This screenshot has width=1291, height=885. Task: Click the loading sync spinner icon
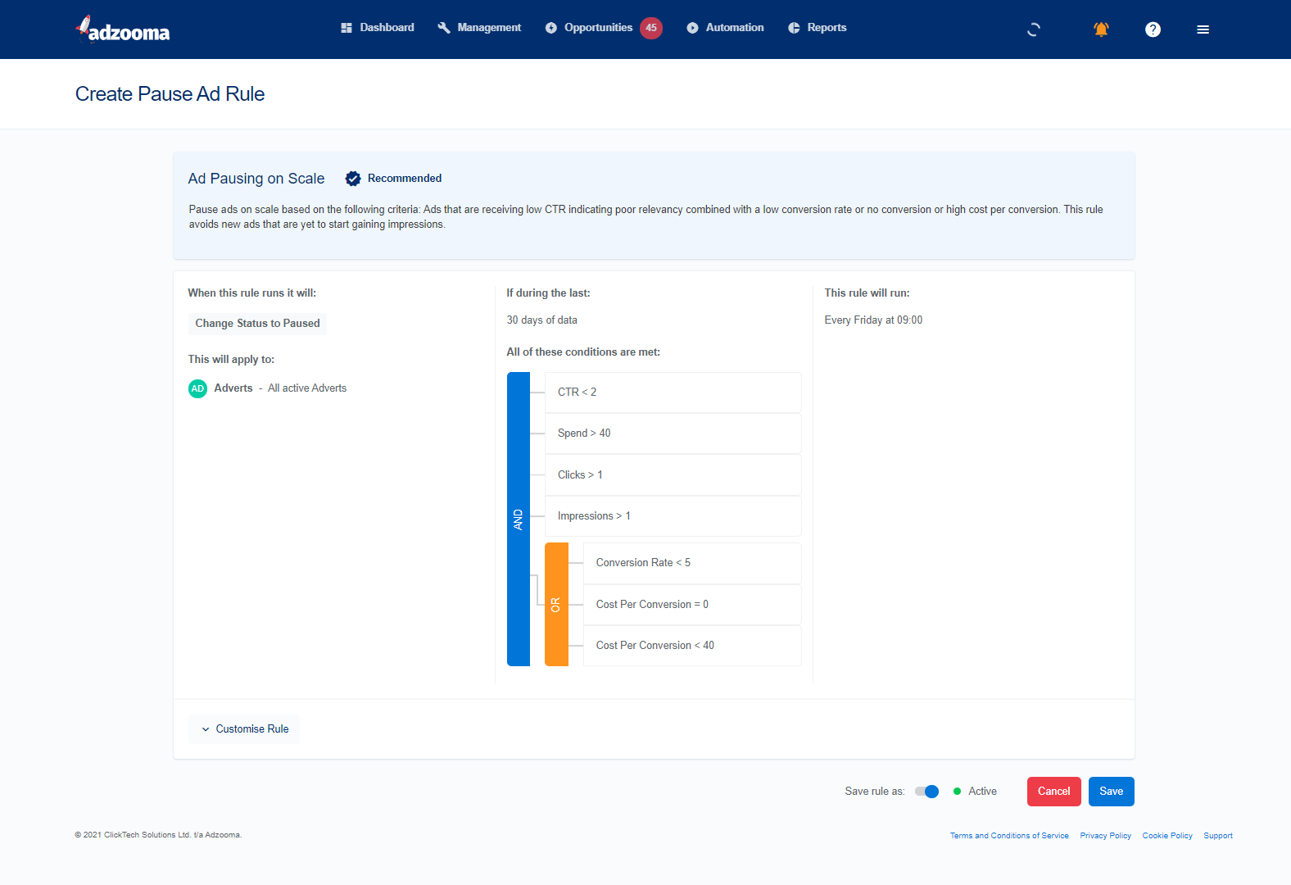[x=1034, y=29]
